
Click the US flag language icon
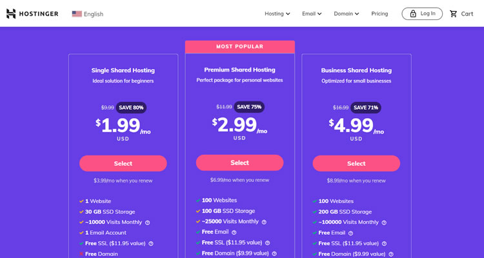tap(77, 14)
